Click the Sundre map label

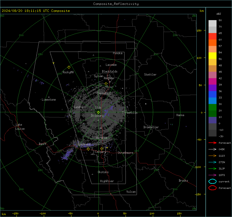(x=78, y=107)
